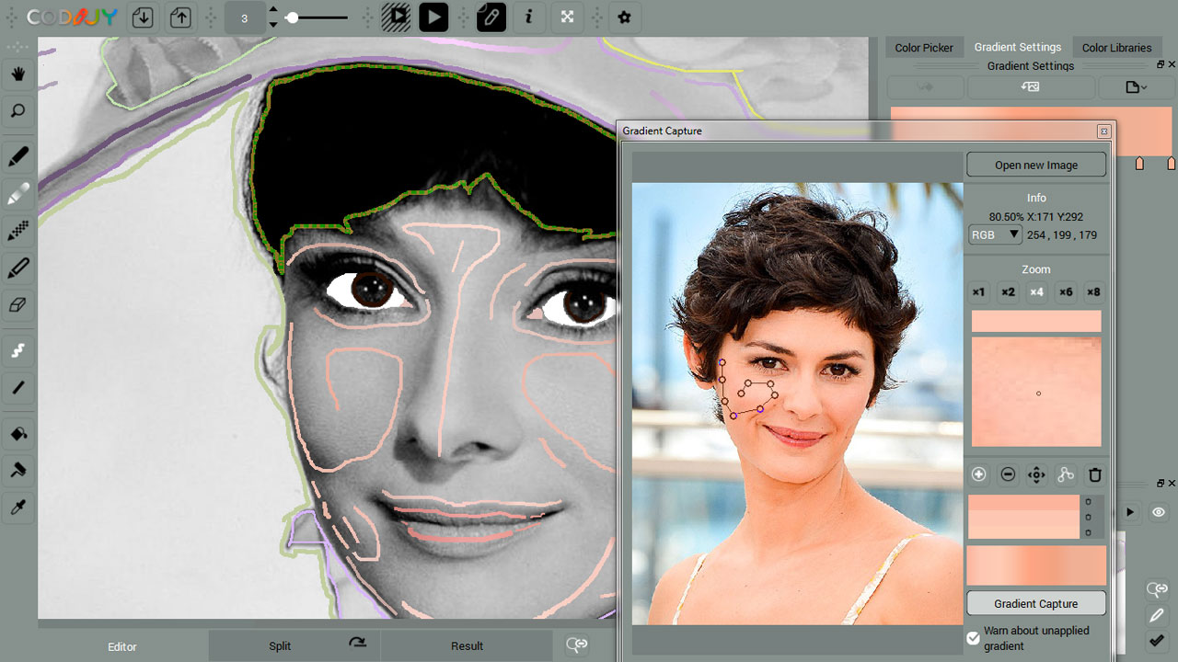Viewport: 1178px width, 662px height.
Task: Click the captured gradient preview swatch
Action: tap(1035, 565)
